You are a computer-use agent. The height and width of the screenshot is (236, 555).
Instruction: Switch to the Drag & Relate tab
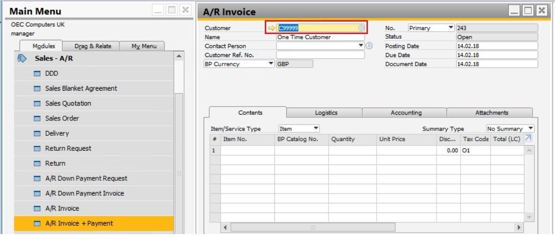tap(93, 46)
